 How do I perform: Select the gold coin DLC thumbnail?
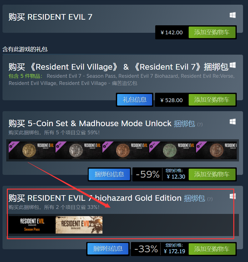[32, 150]
